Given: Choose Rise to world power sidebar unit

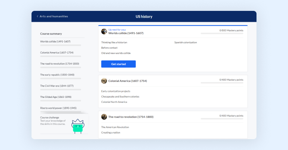Looking at the screenshot, I should [58, 108].
